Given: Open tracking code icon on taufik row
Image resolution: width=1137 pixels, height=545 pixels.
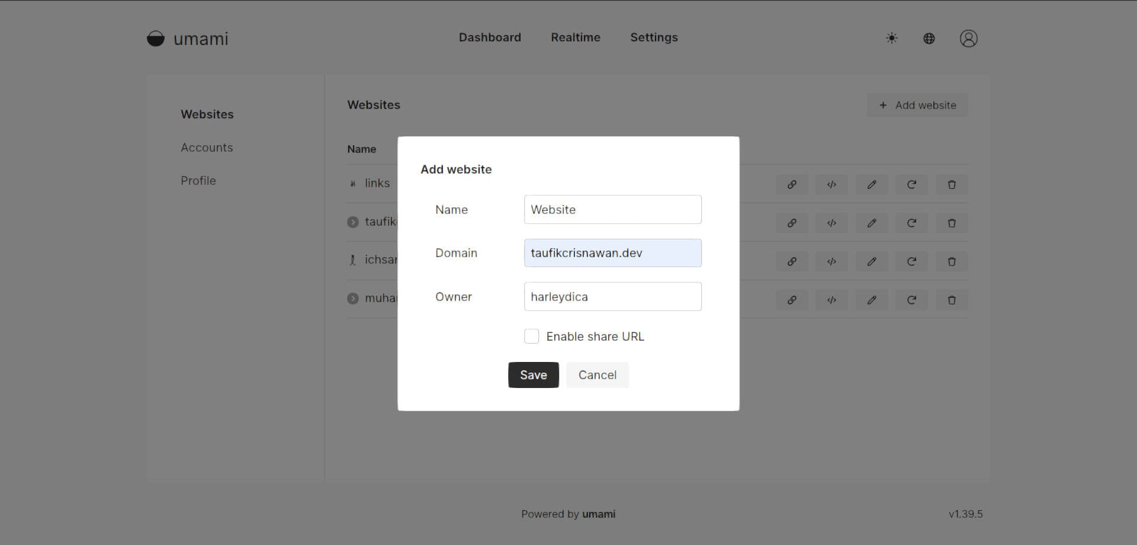Looking at the screenshot, I should [x=831, y=223].
